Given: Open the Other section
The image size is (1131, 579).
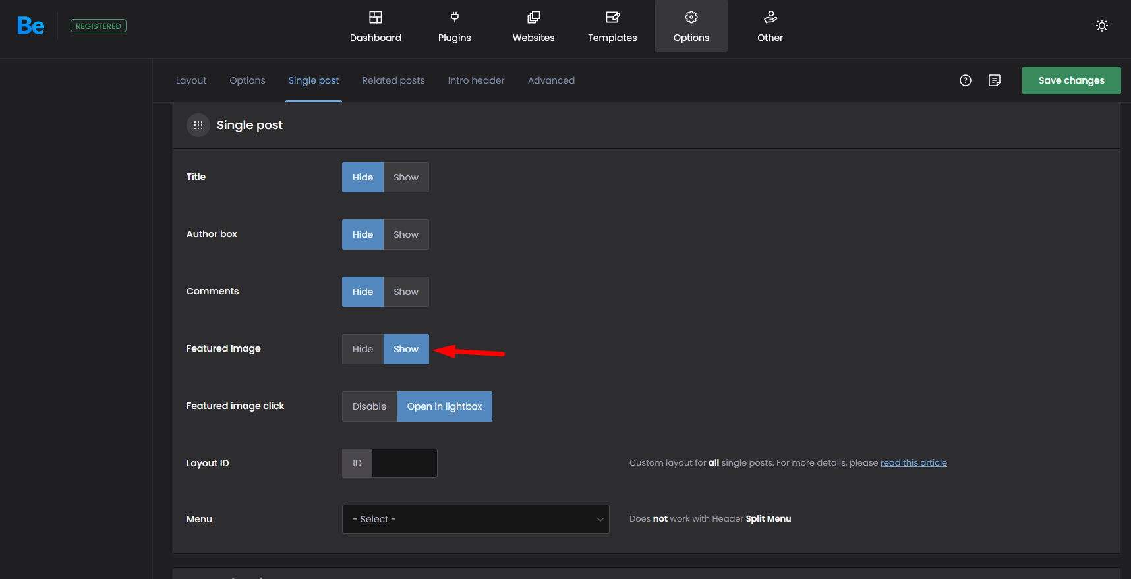Looking at the screenshot, I should [x=770, y=26].
